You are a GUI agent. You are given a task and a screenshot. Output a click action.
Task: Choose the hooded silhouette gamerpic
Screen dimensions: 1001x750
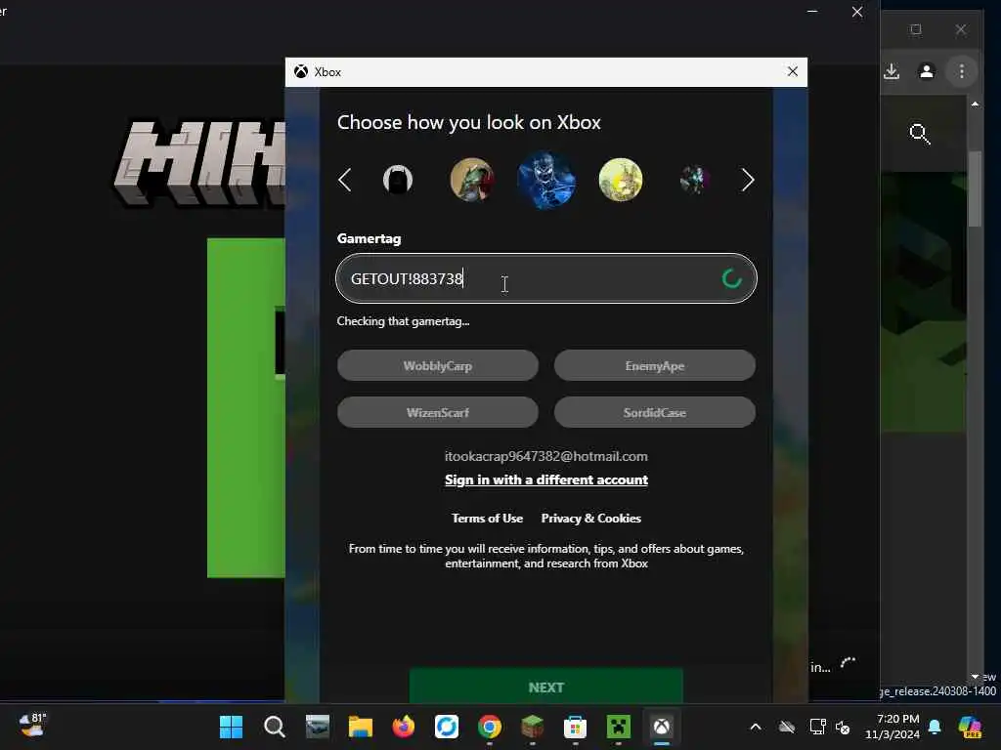pyautogui.click(x=398, y=180)
